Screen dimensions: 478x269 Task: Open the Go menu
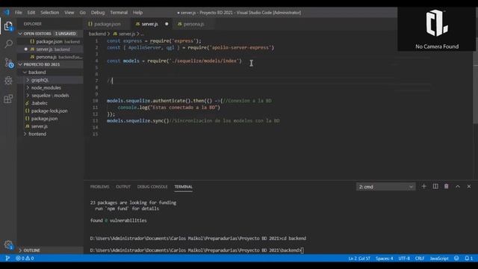(x=83, y=13)
